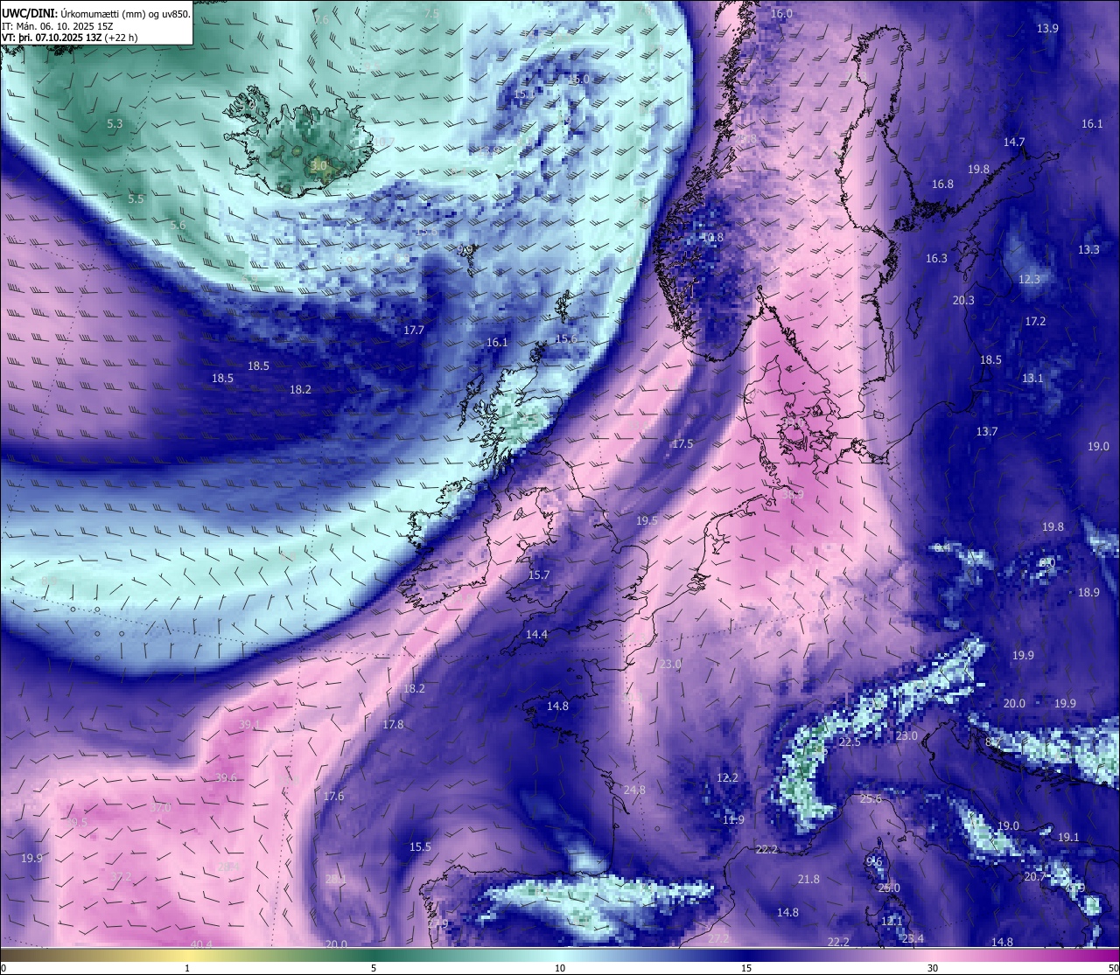Click the 15.7 value over Britain
The image size is (1120, 975).
539,575
